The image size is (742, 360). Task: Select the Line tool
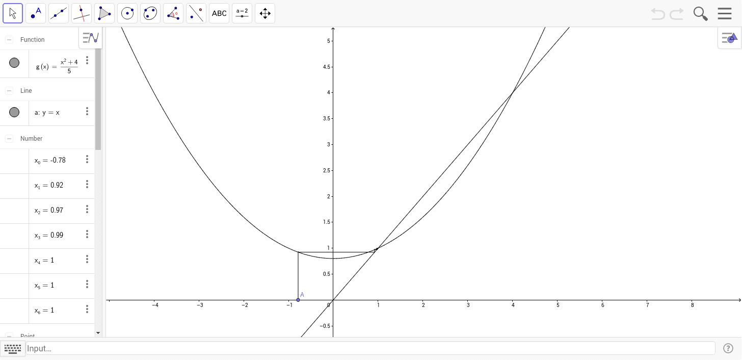[x=58, y=13]
